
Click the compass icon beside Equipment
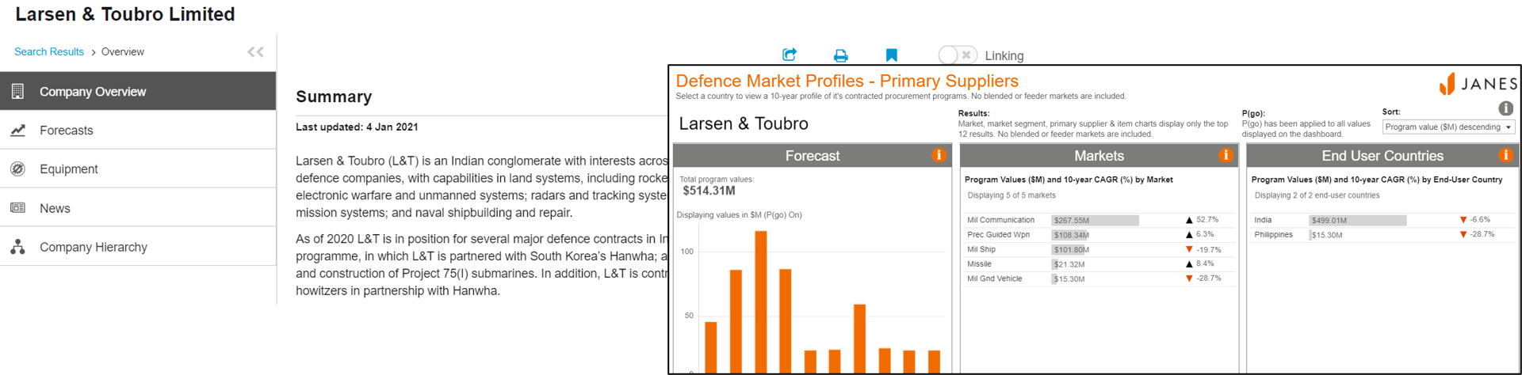[17, 169]
